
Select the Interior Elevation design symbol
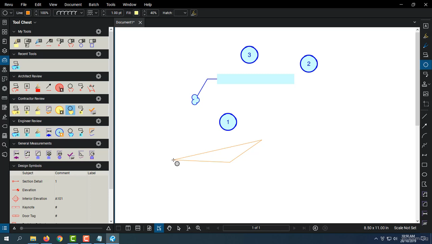pyautogui.click(x=34, y=199)
